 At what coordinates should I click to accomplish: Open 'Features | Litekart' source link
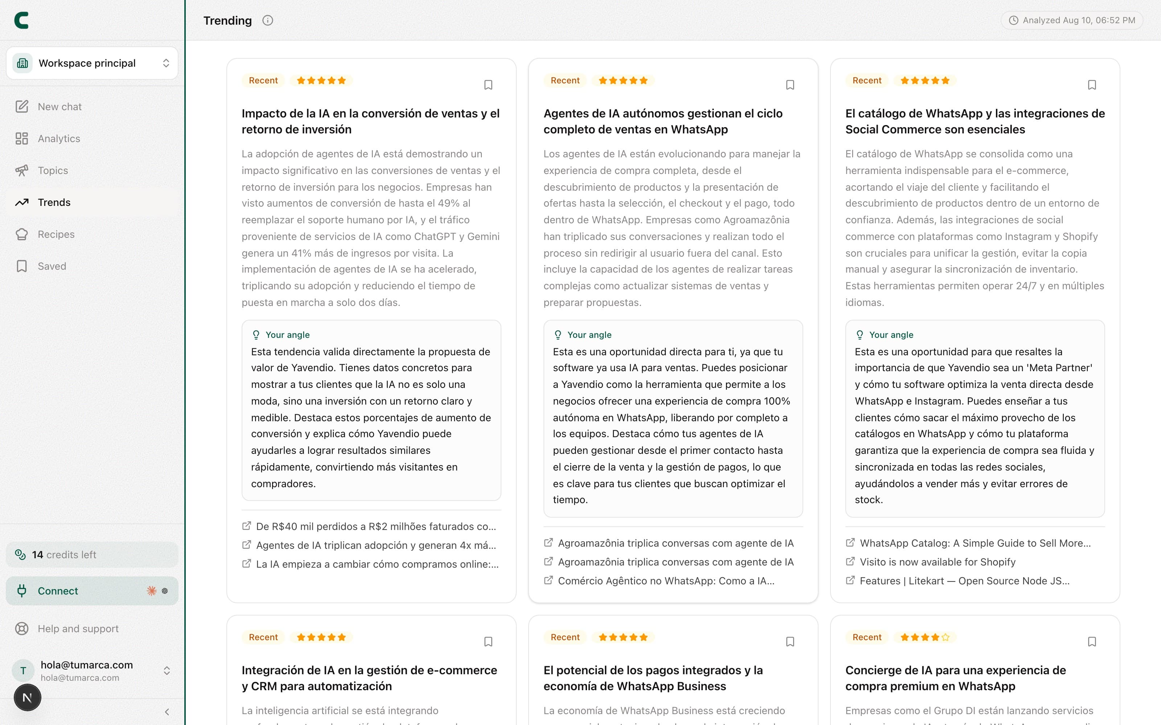(x=964, y=581)
